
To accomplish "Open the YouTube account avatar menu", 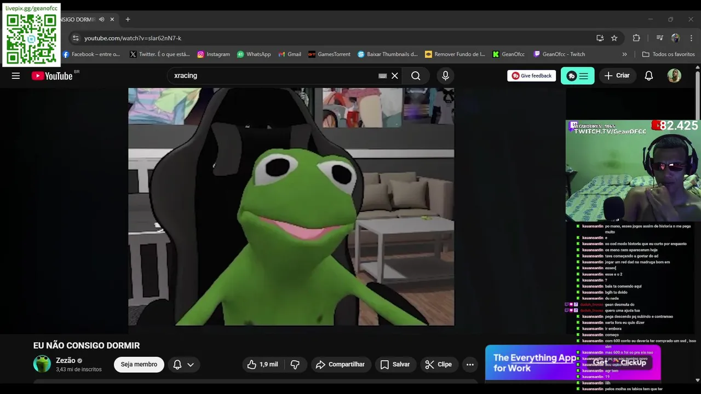I will click(674, 76).
